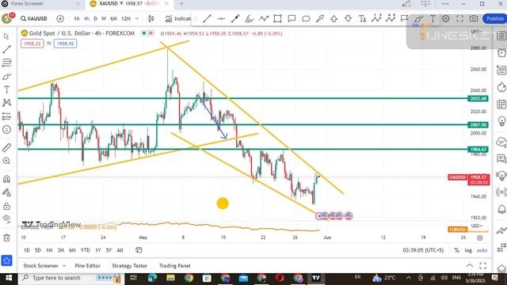Open Stock Screener dropdown arrow
This screenshot has height=285, width=507.
[64, 266]
